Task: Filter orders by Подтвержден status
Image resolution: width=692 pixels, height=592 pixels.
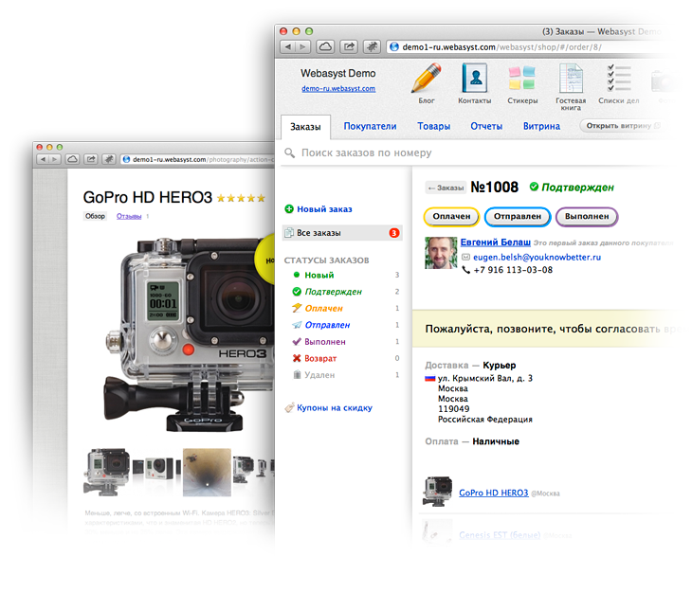Action: (x=333, y=292)
